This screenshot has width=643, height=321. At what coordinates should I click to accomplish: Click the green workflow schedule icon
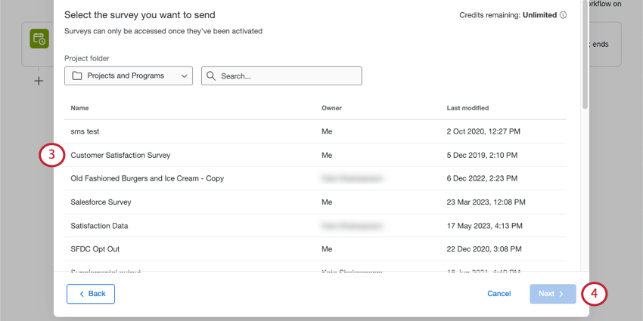pos(39,39)
